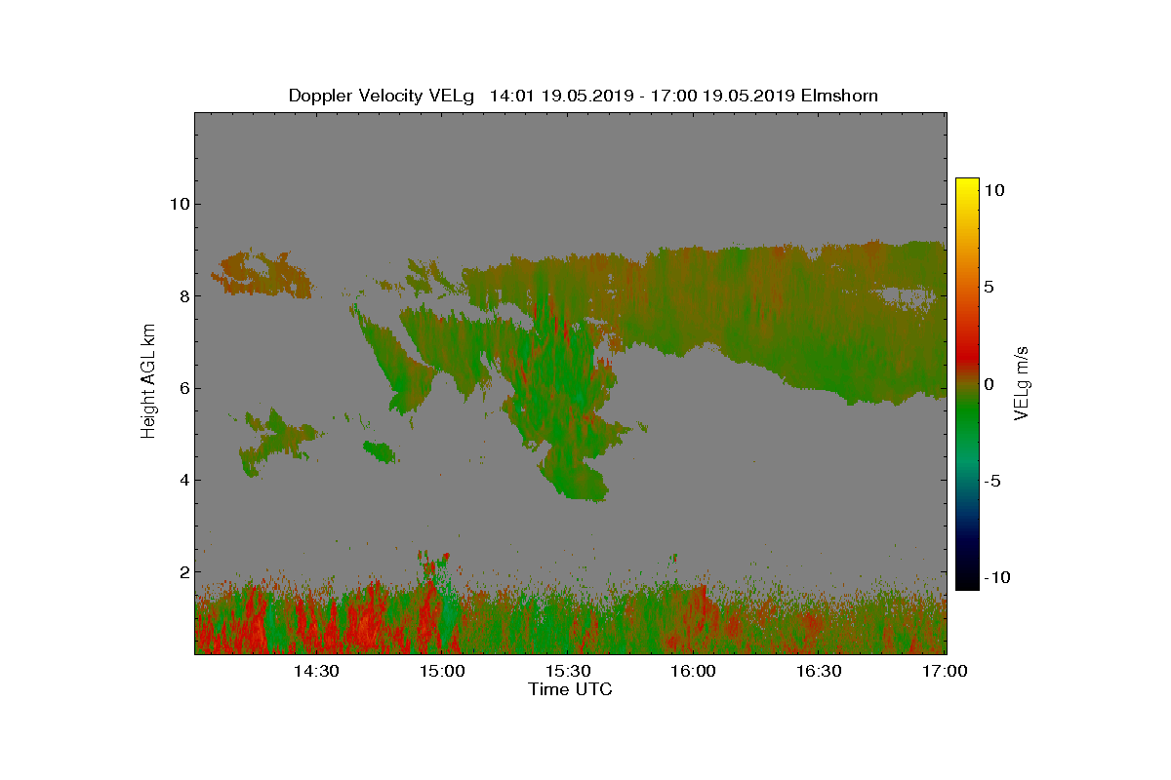The image size is (1171, 780).
Task: Click the height tick label '10'
Action: 178,204
